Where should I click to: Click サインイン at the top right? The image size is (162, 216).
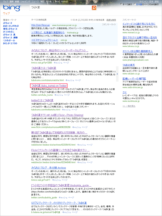pyautogui.click(x=143, y=2)
